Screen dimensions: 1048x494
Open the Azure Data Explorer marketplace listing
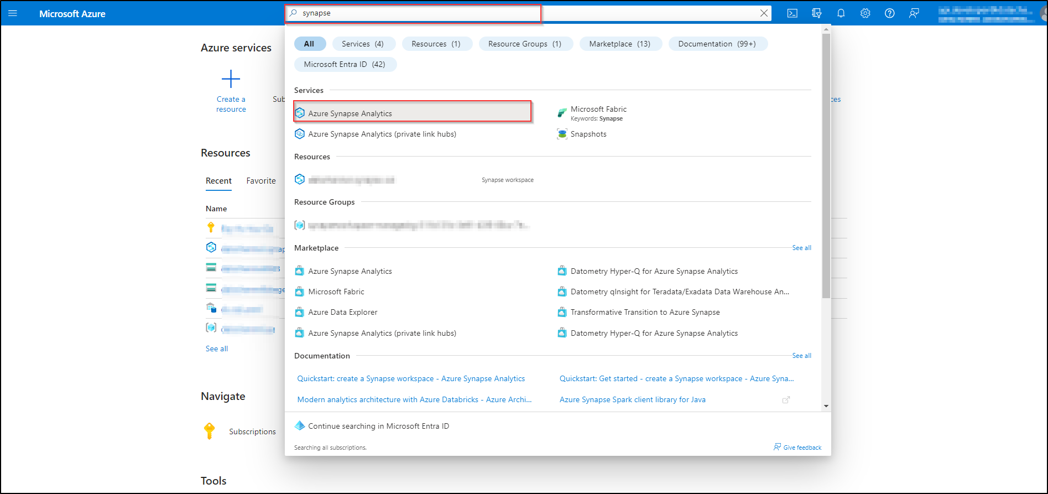(343, 312)
